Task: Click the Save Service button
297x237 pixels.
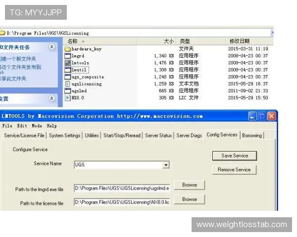Action: point(235,156)
